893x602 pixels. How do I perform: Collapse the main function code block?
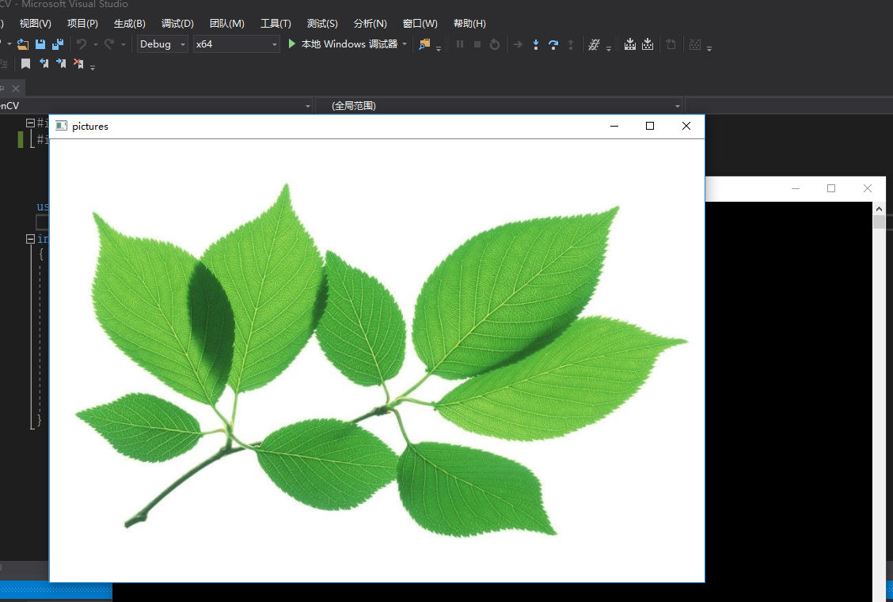click(x=30, y=239)
